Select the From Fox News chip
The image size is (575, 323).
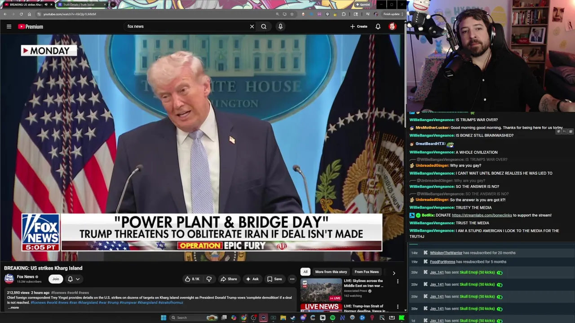pyautogui.click(x=367, y=272)
